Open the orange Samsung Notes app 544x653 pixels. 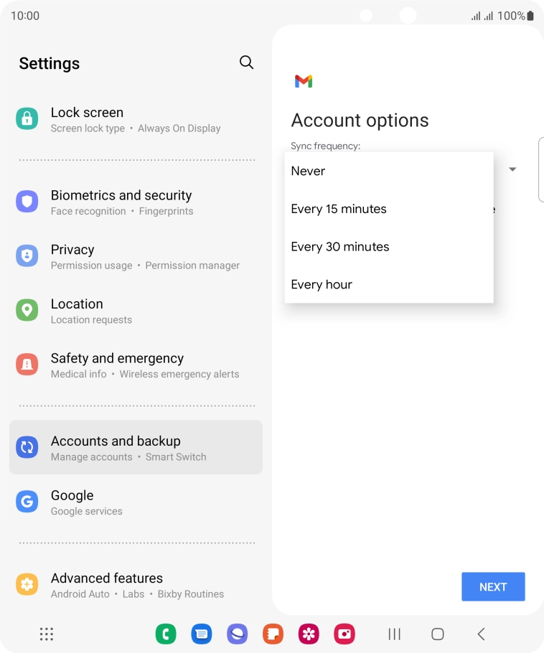pos(273,634)
